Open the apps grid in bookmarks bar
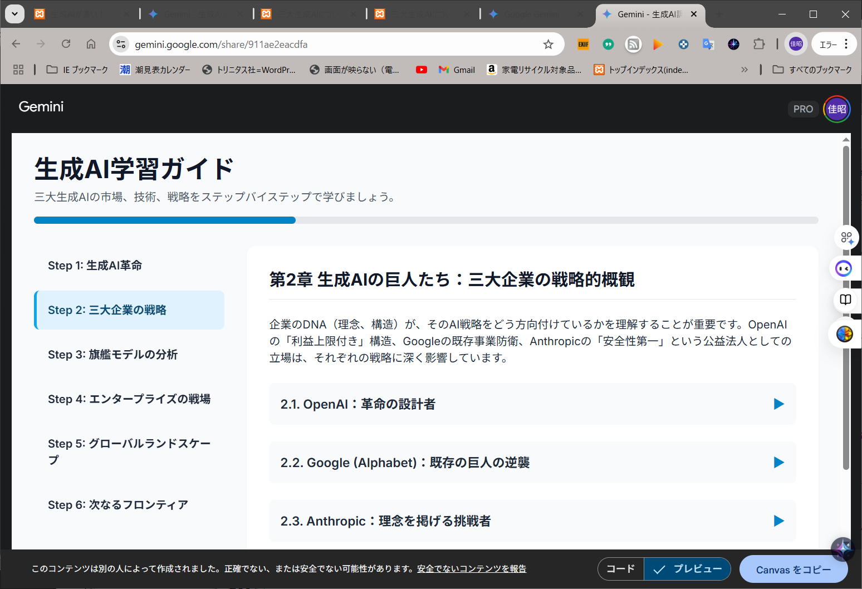 pos(18,70)
